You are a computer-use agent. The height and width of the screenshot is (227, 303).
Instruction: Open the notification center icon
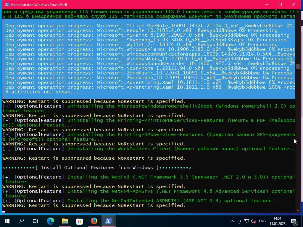click(294, 221)
